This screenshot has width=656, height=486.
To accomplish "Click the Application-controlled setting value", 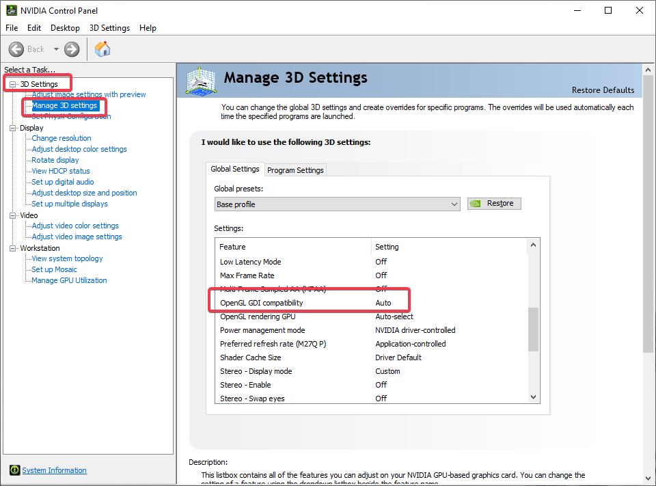I will [x=411, y=344].
